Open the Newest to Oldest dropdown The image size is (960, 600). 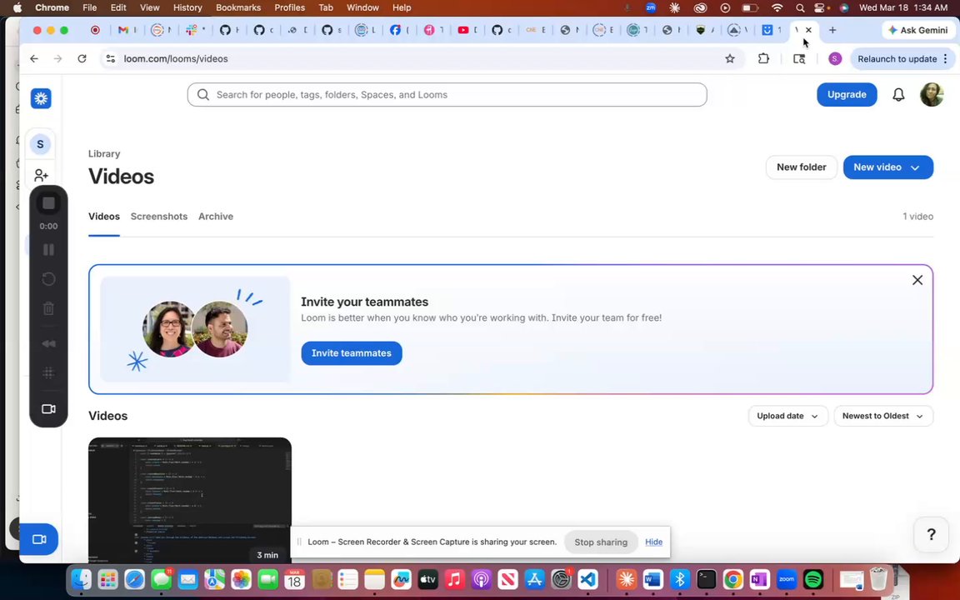coord(882,417)
